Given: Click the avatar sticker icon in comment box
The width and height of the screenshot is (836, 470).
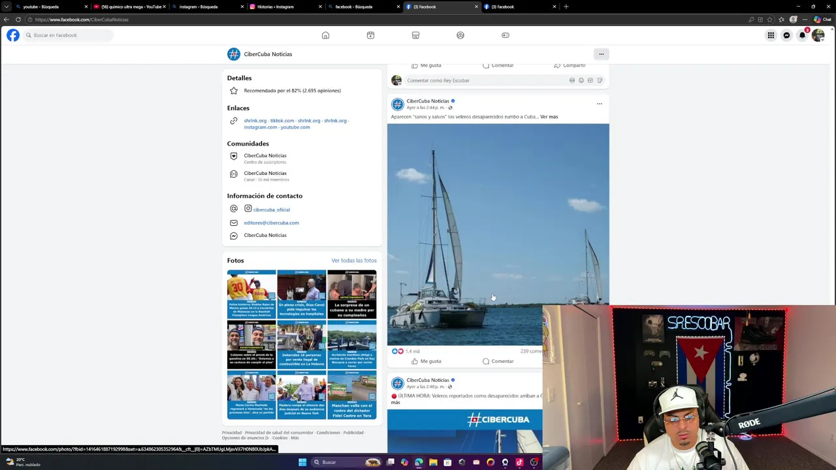Looking at the screenshot, I should 572,80.
